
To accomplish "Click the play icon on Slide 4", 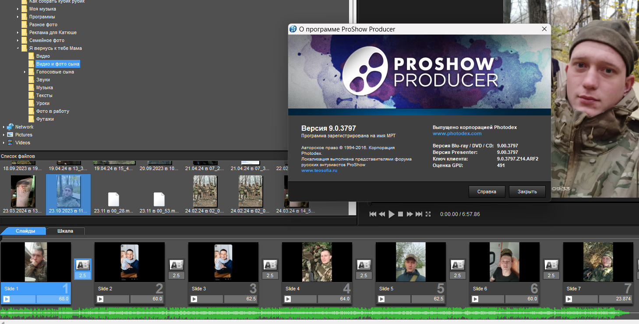I will pyautogui.click(x=288, y=299).
